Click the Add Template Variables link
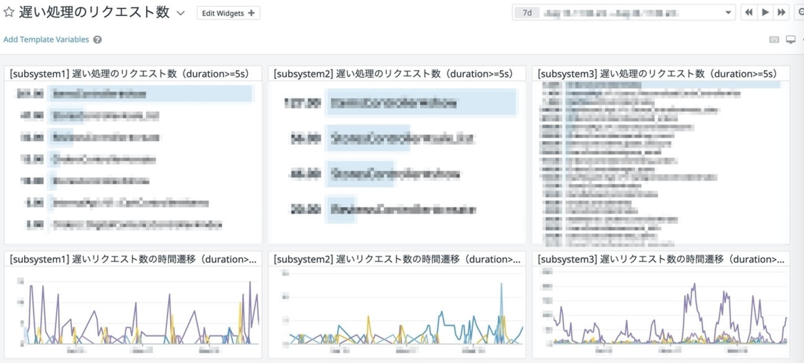804x363 pixels. [x=46, y=40]
